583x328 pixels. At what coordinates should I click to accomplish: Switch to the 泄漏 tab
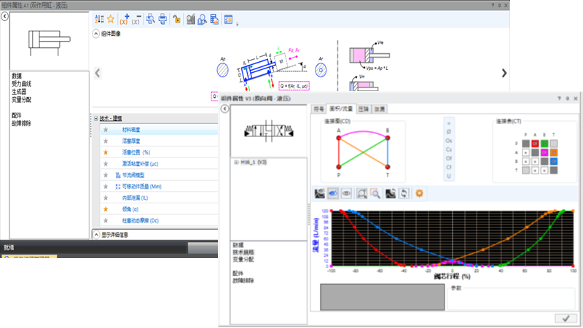coord(380,109)
